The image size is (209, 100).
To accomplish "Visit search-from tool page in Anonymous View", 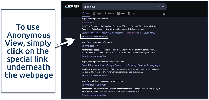I will (x=94, y=75).
